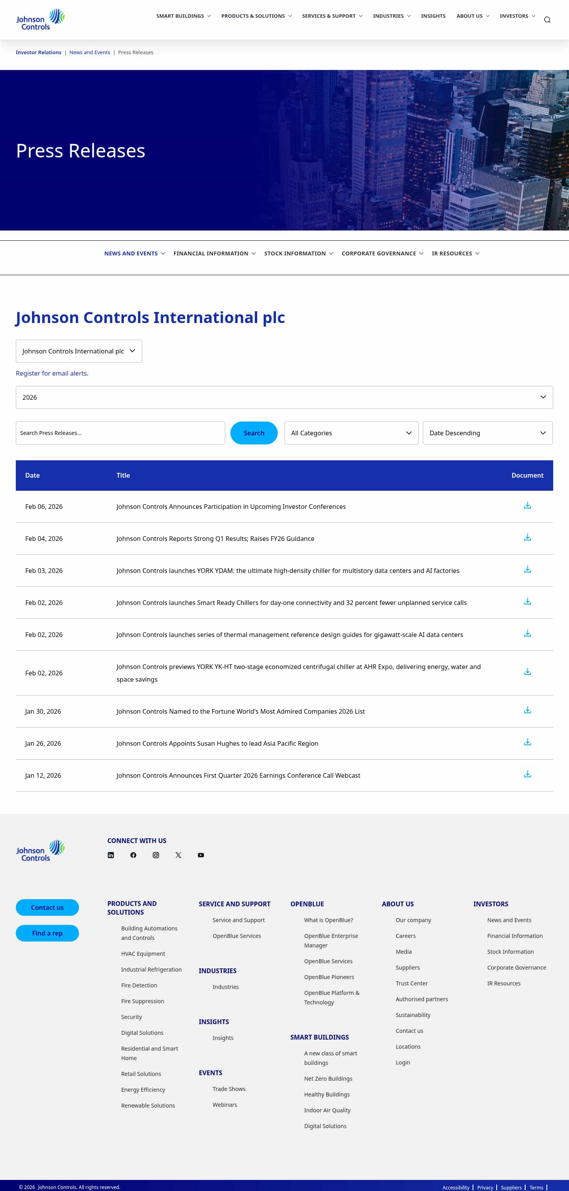Download the Susan Hughes appointment release
Screen dimensions: 569x1191
527,742
